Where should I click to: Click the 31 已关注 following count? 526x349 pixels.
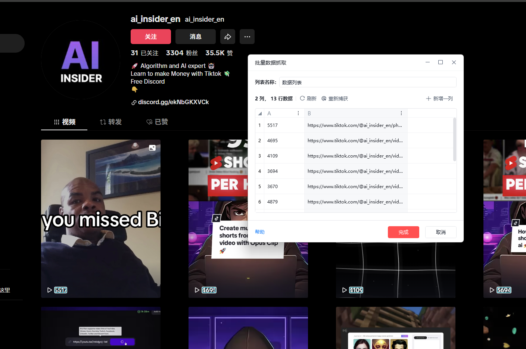click(x=144, y=53)
